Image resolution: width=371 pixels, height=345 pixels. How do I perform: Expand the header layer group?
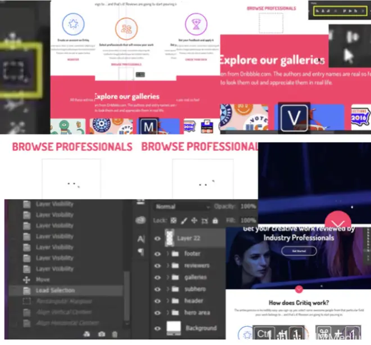click(x=168, y=301)
